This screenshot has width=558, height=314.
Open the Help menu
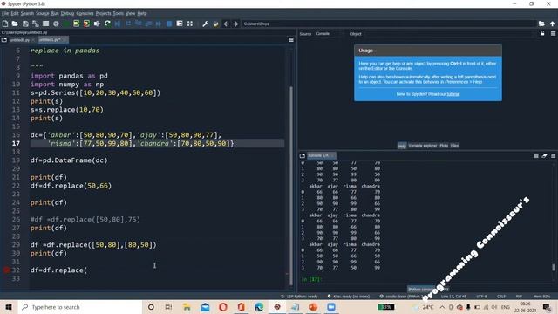click(x=141, y=13)
